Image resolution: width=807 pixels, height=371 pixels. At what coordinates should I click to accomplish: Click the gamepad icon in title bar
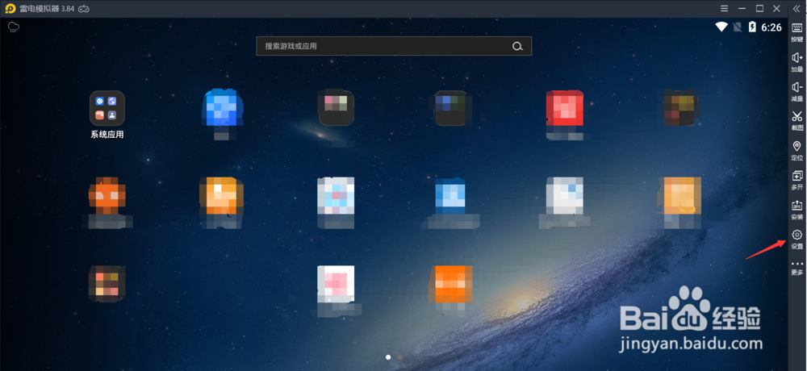click(84, 9)
